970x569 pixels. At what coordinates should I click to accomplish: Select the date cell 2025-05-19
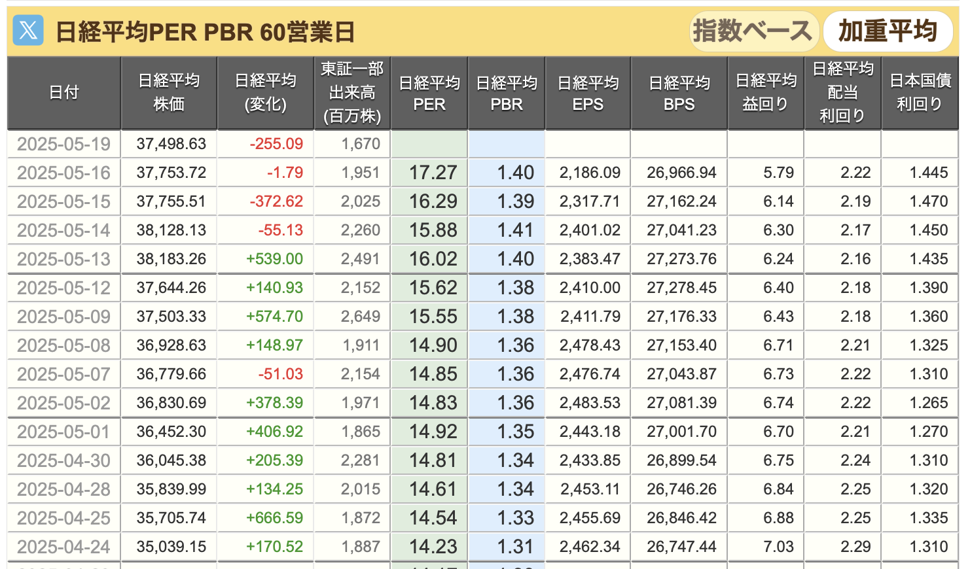[64, 144]
